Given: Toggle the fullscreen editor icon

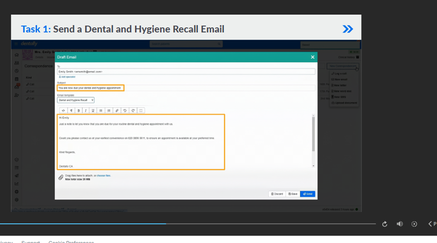Looking at the screenshot, I should (141, 111).
